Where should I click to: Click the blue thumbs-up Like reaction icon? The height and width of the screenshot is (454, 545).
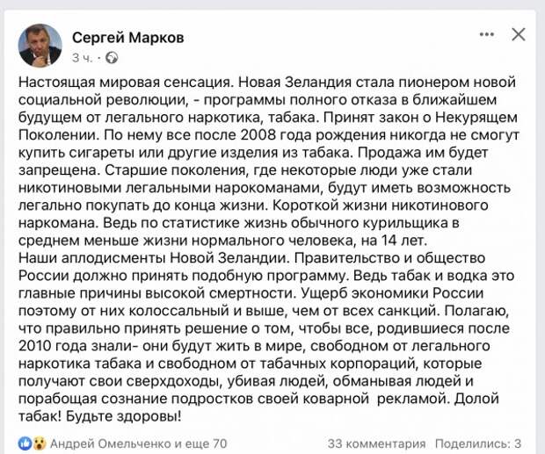click(x=25, y=443)
